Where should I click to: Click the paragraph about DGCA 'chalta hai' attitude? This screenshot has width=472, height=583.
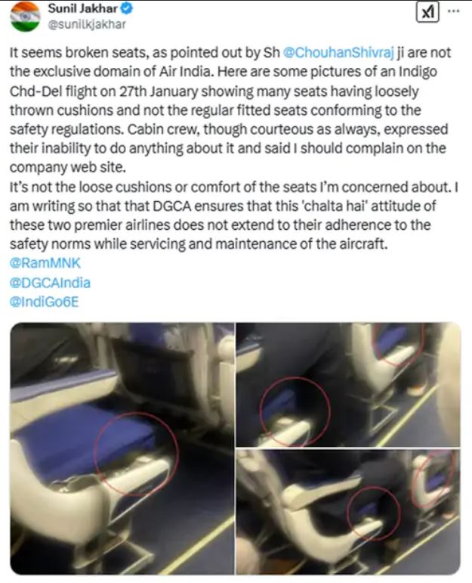(x=234, y=216)
